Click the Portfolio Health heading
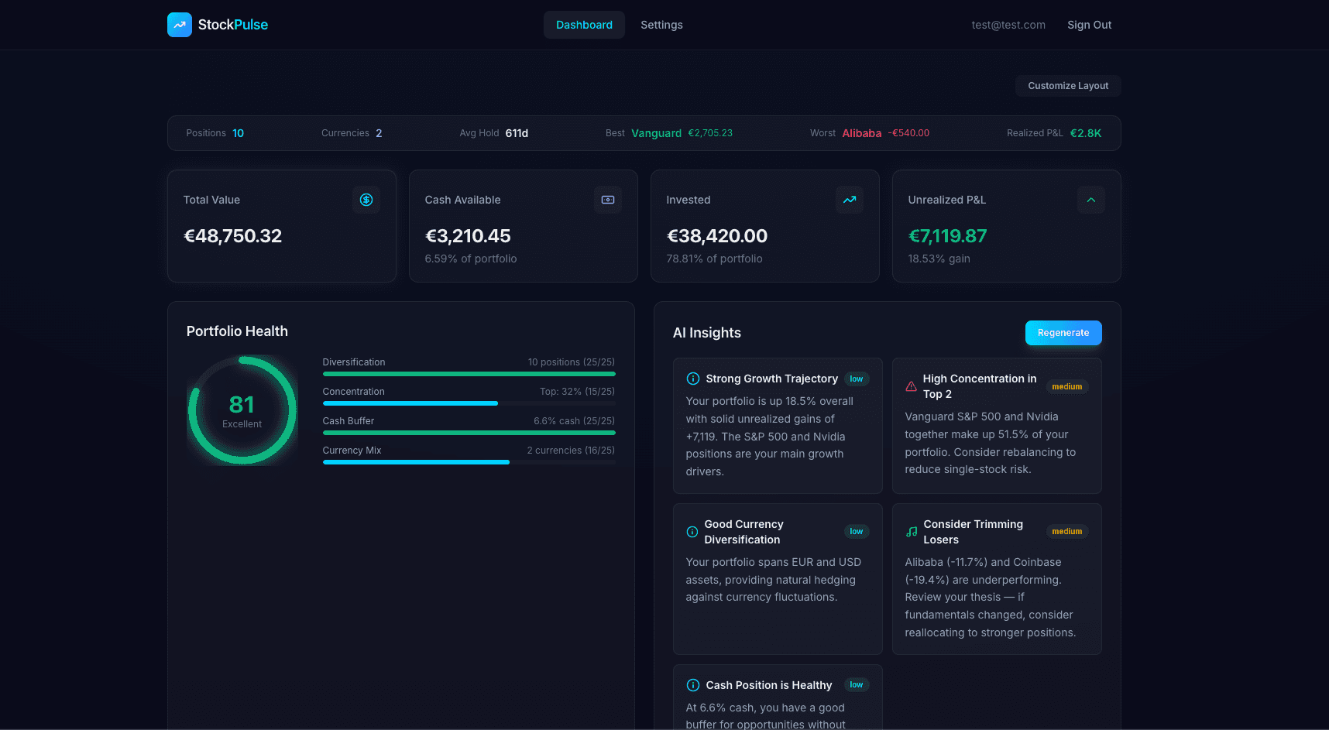Viewport: 1329px width, 730px height. [x=237, y=331]
